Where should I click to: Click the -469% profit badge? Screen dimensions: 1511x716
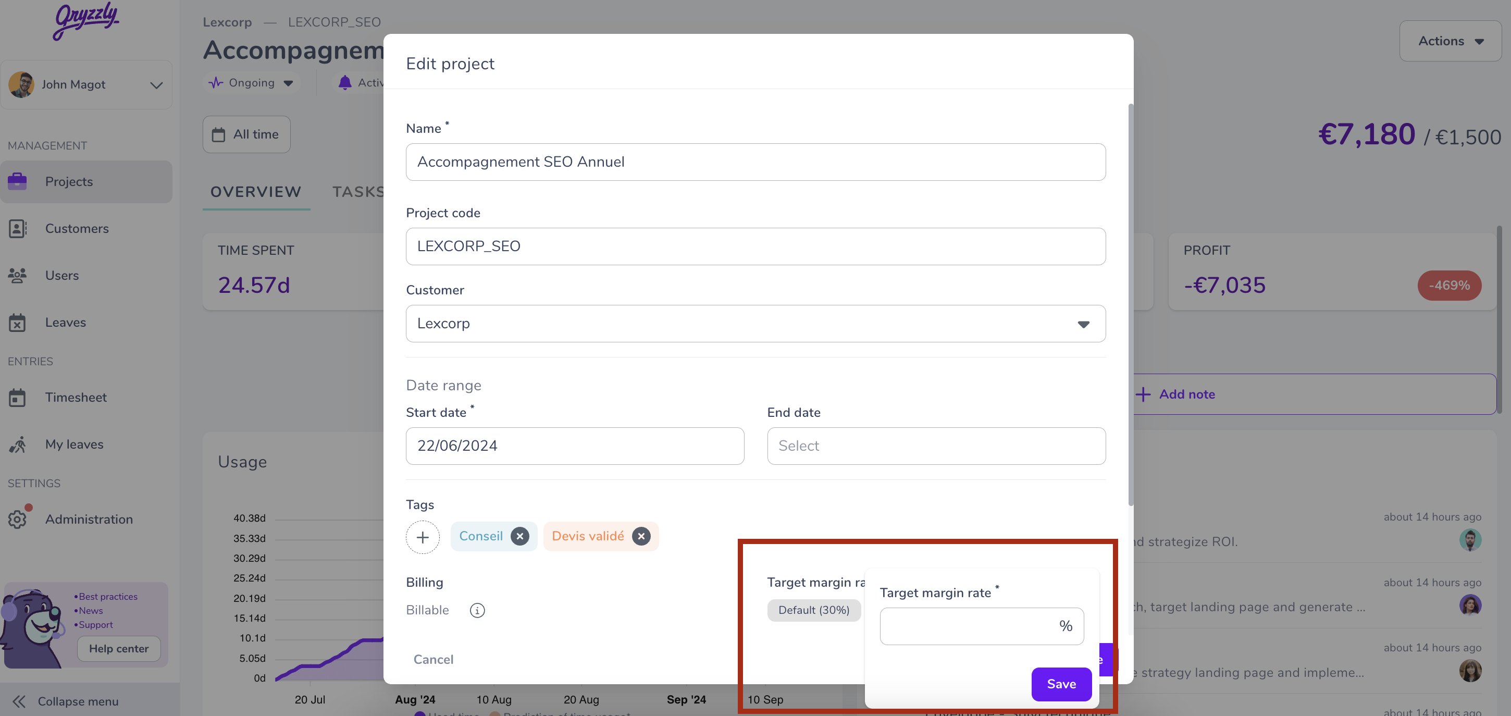point(1449,286)
